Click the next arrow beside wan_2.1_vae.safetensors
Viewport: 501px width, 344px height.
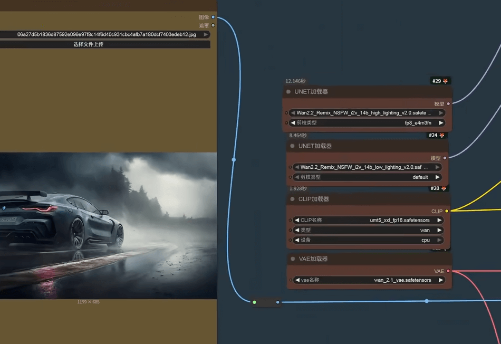pos(441,280)
